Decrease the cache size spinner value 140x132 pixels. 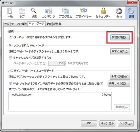point(65,64)
